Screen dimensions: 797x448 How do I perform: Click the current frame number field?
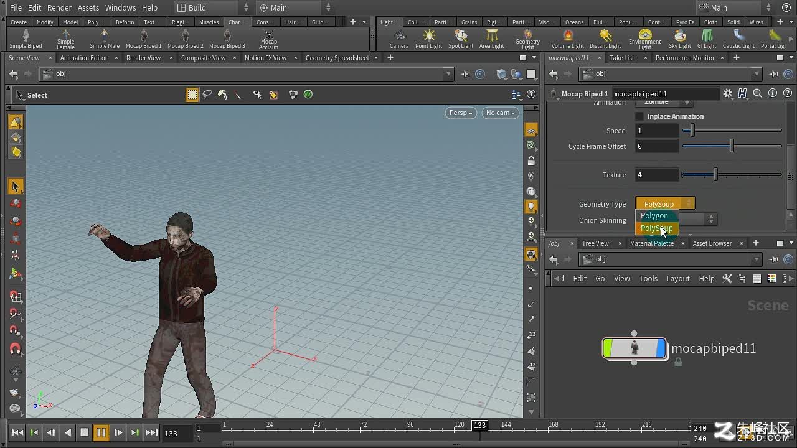177,433
